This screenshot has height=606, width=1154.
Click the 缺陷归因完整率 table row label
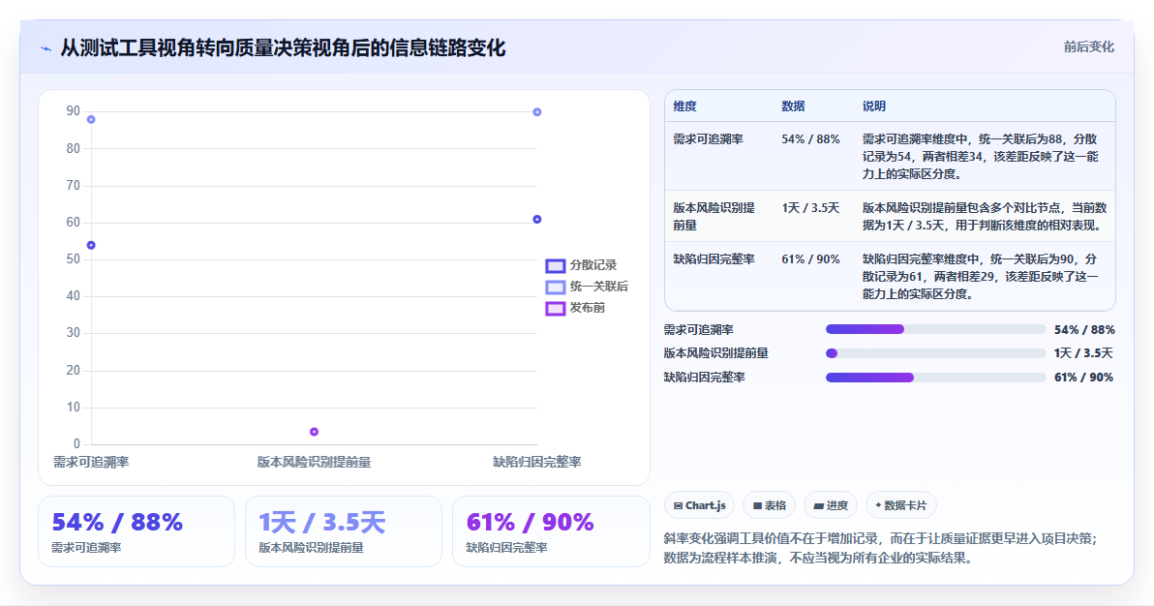point(714,259)
